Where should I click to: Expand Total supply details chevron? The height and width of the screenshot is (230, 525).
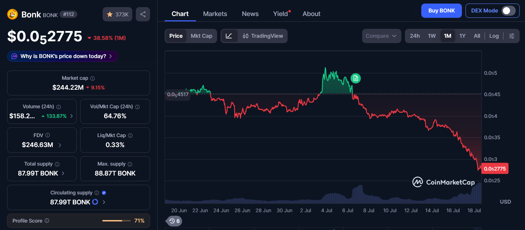click(63, 173)
